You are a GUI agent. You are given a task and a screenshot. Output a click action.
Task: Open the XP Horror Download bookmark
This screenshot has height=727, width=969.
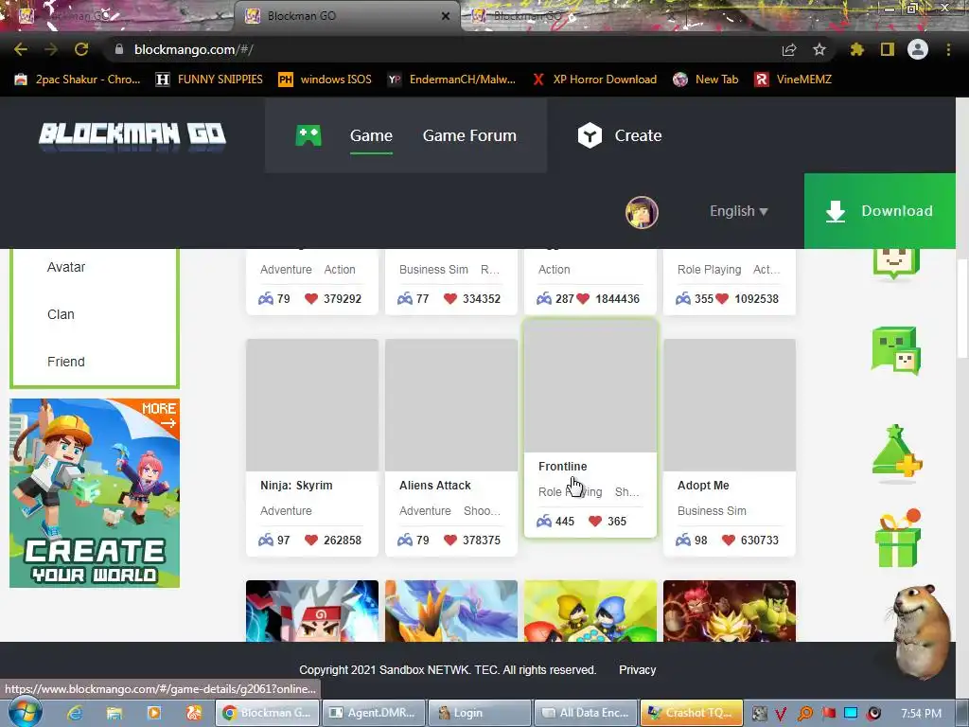(594, 80)
